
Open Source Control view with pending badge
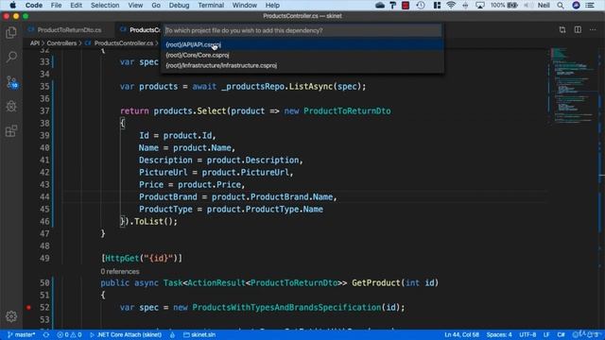click(x=11, y=82)
